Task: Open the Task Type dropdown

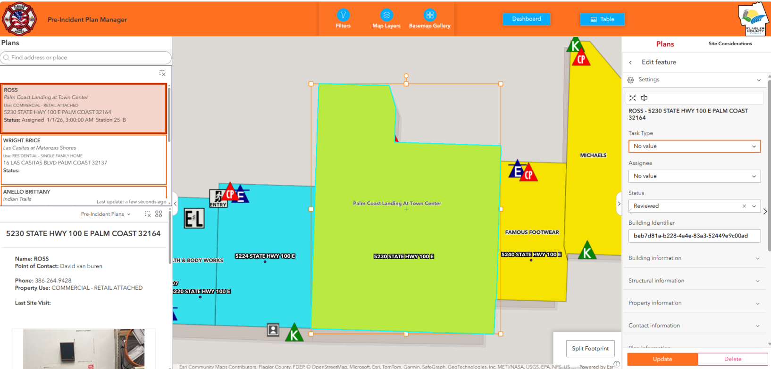Action: (695, 146)
